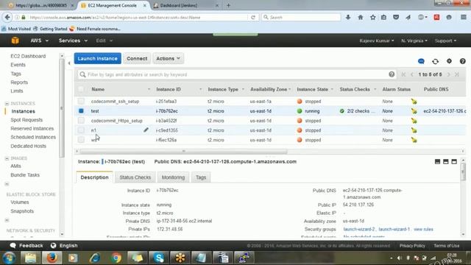471x265 pixels.
Task: Open the help question mark icon
Action: coord(463,61)
